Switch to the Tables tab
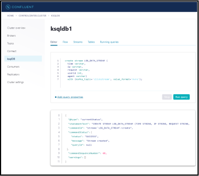Viewport: 199px width, 176px height. tap(91, 42)
